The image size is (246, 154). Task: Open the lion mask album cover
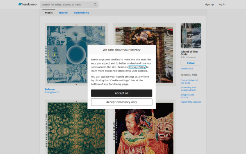(x=144, y=55)
